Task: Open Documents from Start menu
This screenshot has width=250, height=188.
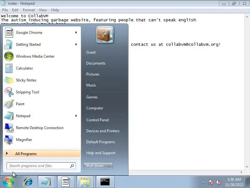Action: pyautogui.click(x=96, y=63)
